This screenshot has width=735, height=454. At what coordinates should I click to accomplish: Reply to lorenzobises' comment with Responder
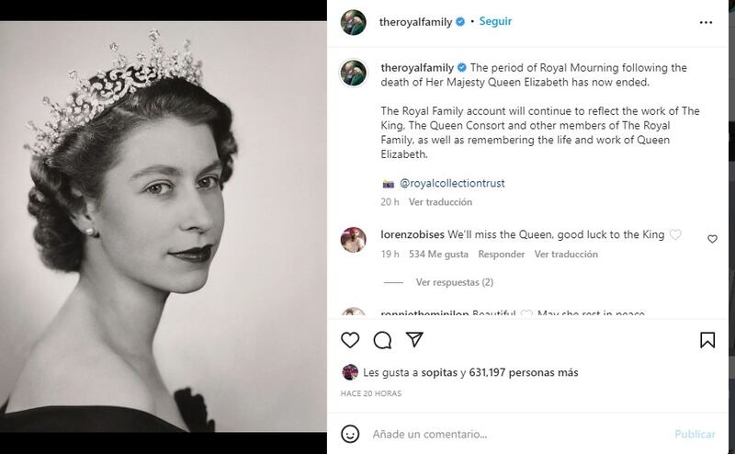[501, 255]
